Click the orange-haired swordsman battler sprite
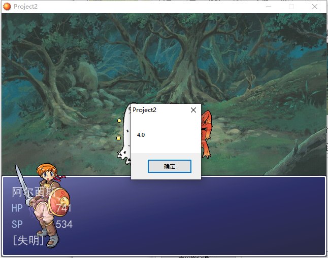 [x=43, y=206]
